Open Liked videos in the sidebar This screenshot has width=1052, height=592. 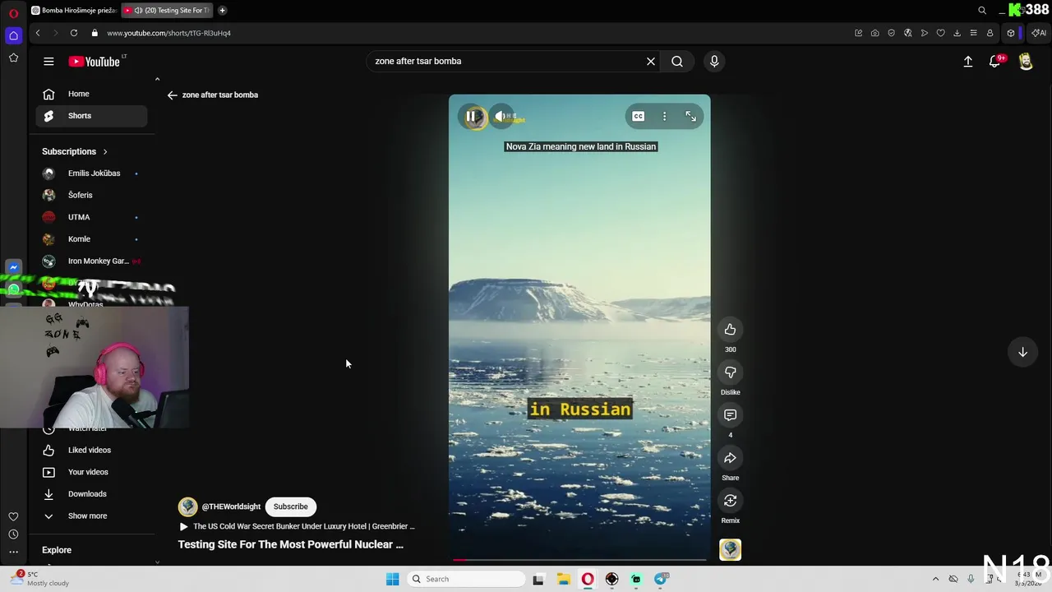(91, 451)
